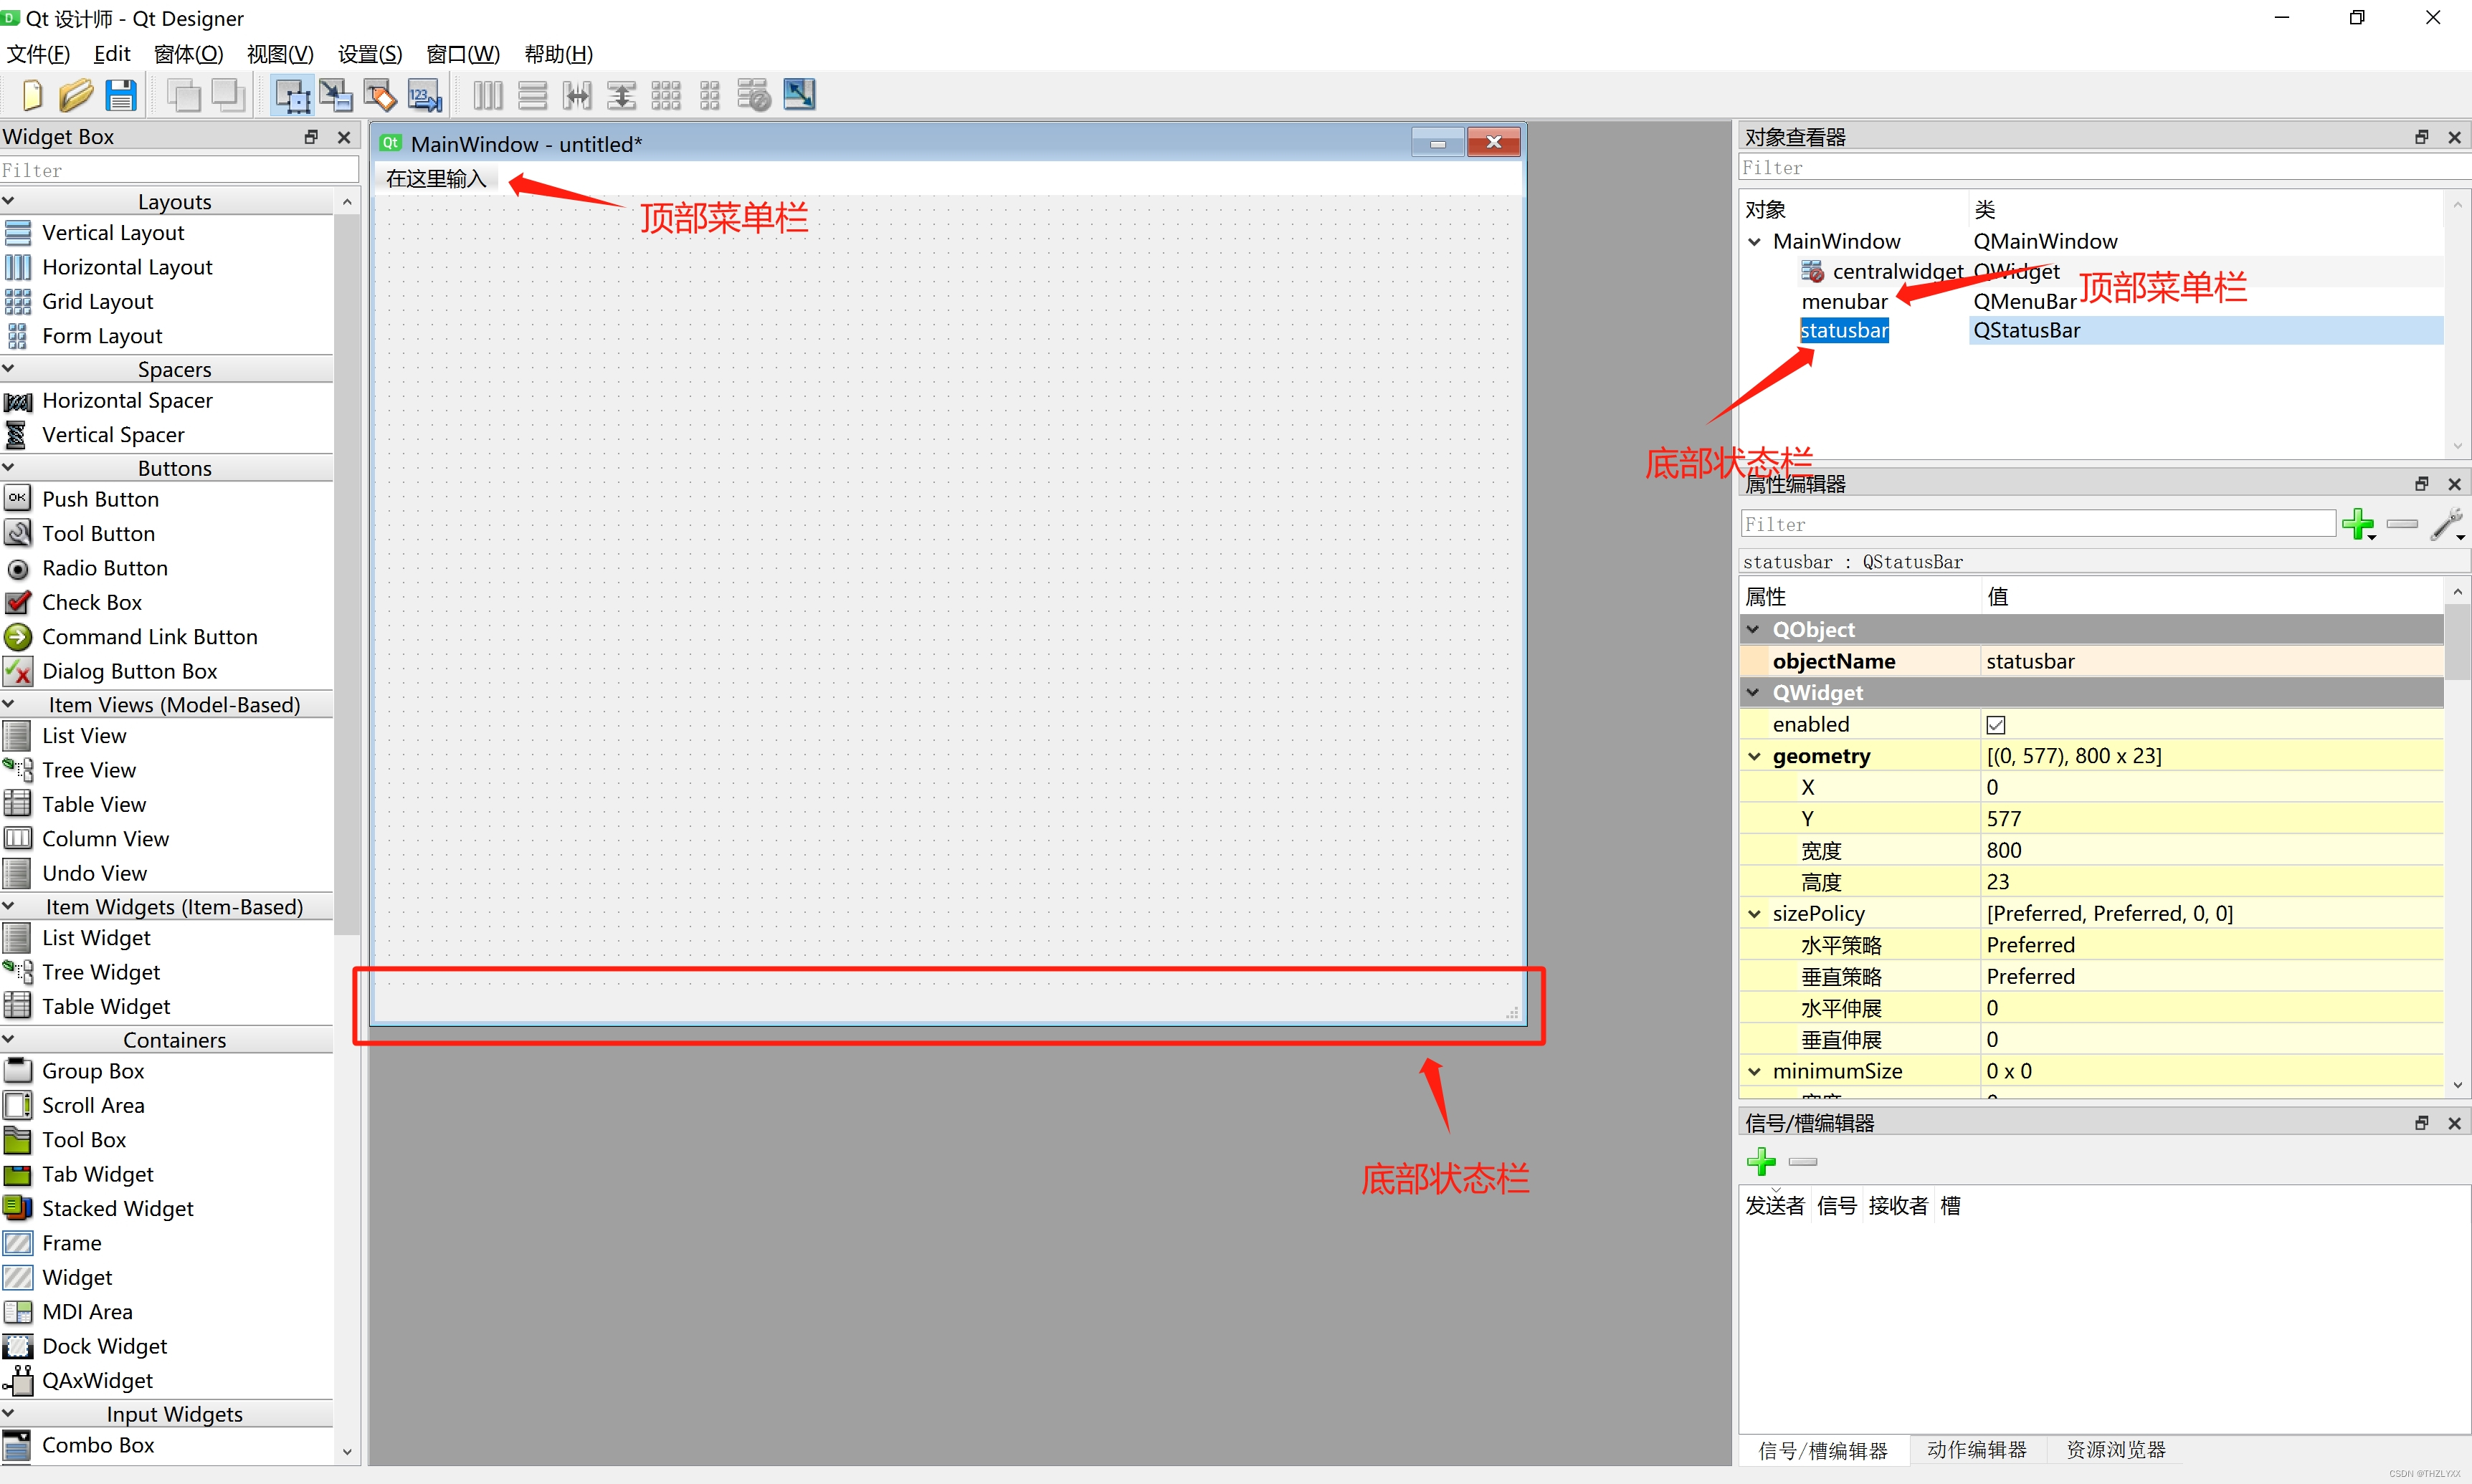Collapse the Layouts category in Widget Box
This screenshot has height=1484, width=2472.
tap(9, 201)
